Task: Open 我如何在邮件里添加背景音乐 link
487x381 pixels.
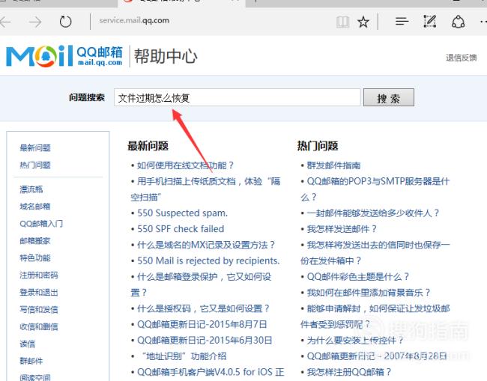Action: click(369, 293)
